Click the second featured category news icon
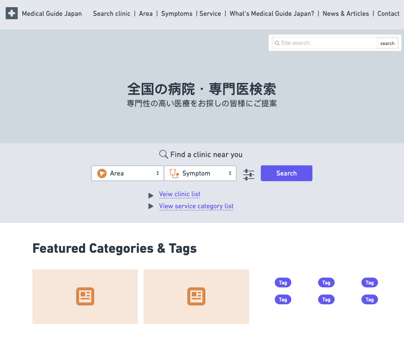 pyautogui.click(x=196, y=296)
